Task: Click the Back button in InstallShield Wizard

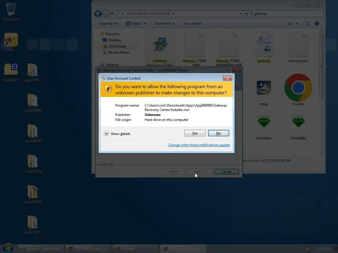Action: [x=173, y=172]
